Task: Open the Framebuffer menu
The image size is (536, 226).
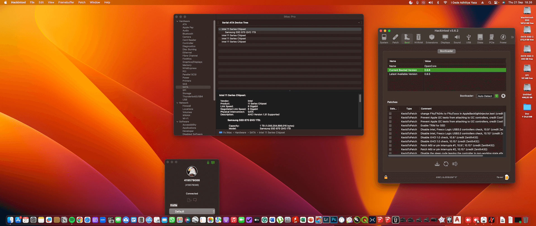Action: 66,3
